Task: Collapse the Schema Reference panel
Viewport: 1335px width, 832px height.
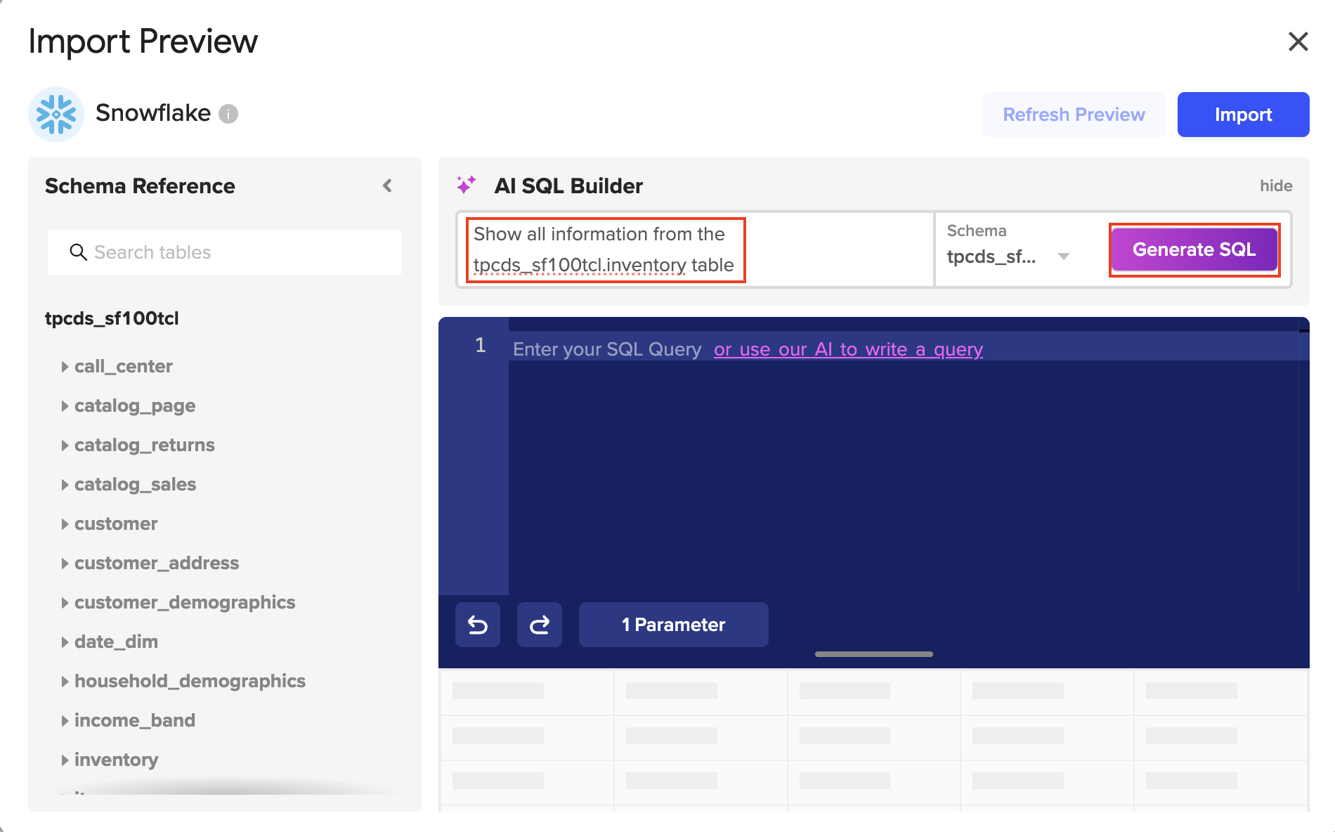Action: (x=387, y=186)
